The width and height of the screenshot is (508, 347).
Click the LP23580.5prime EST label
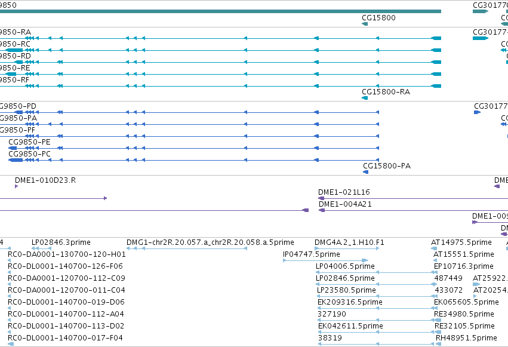(346, 290)
